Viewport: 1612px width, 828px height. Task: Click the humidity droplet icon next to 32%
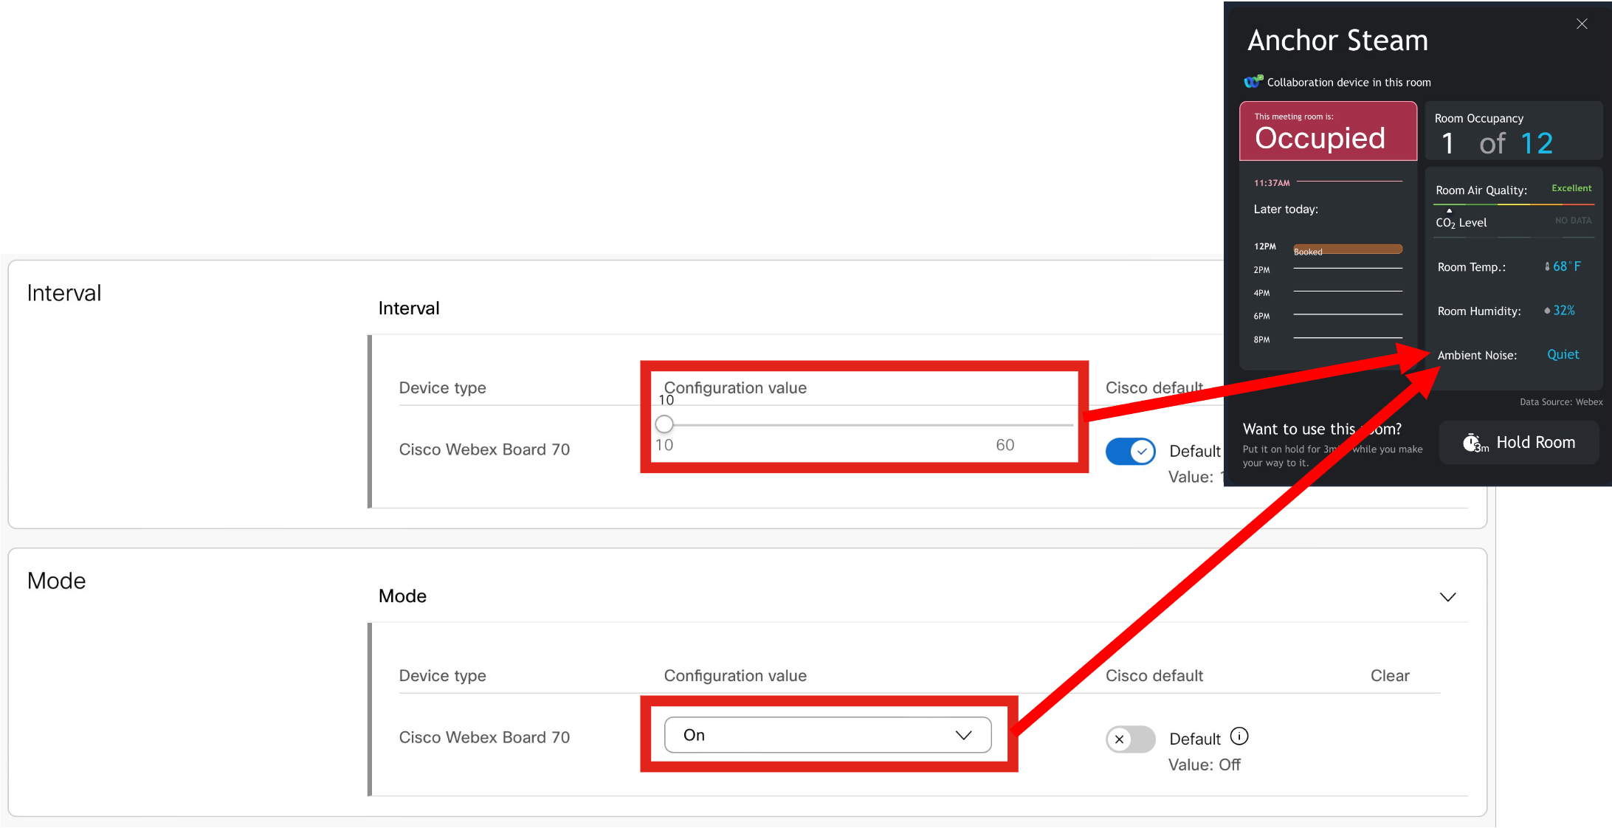point(1547,311)
